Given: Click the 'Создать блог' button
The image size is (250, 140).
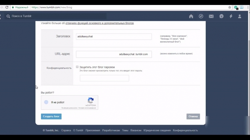Looking at the screenshot, I should [51, 116].
